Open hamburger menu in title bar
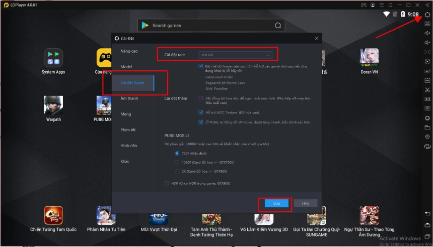 382,5
